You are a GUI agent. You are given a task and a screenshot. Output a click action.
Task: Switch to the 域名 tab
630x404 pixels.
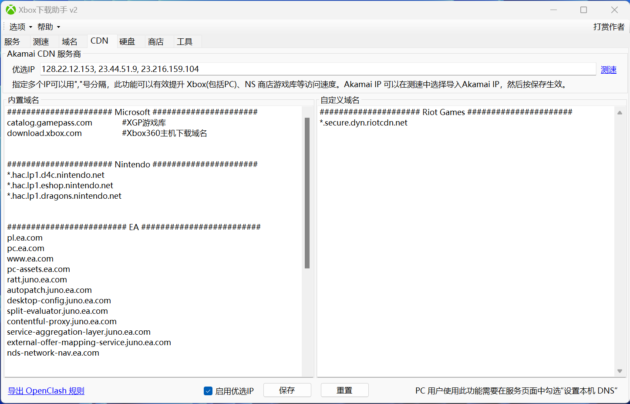pyautogui.click(x=71, y=41)
